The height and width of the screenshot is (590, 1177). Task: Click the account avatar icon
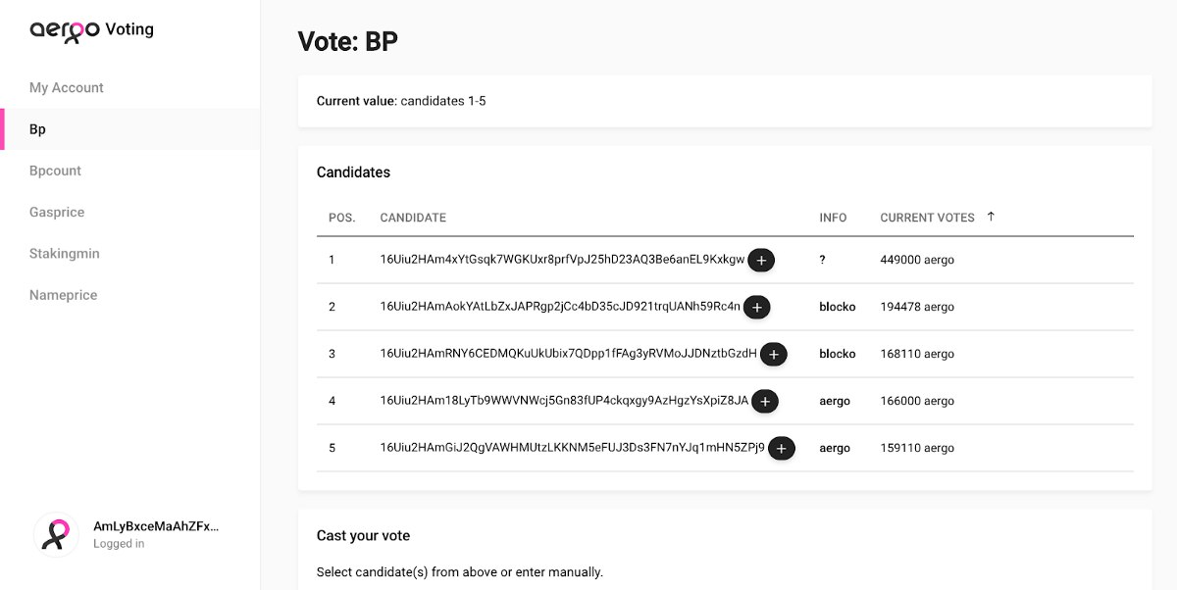click(57, 535)
